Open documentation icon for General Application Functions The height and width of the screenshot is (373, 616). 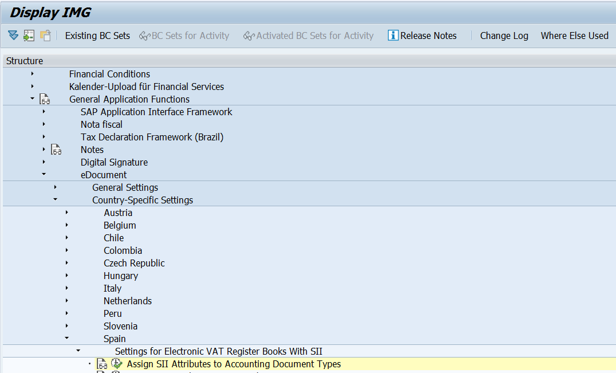pos(45,99)
